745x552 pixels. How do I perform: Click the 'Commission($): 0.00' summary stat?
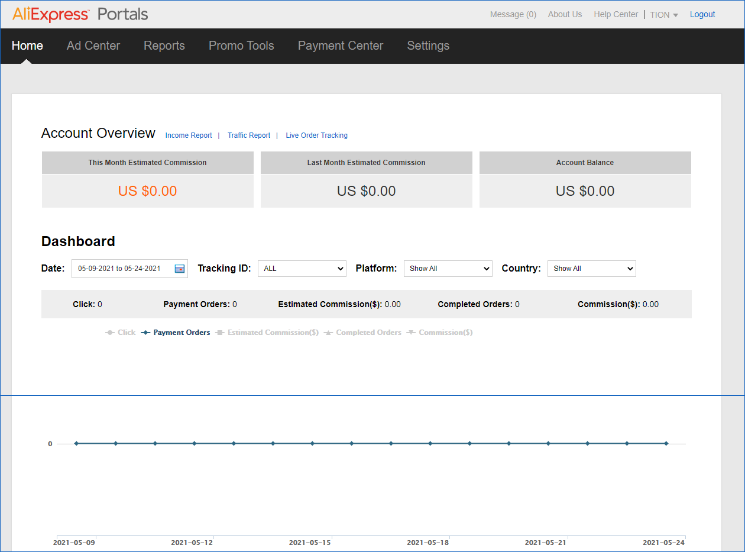pyautogui.click(x=618, y=304)
